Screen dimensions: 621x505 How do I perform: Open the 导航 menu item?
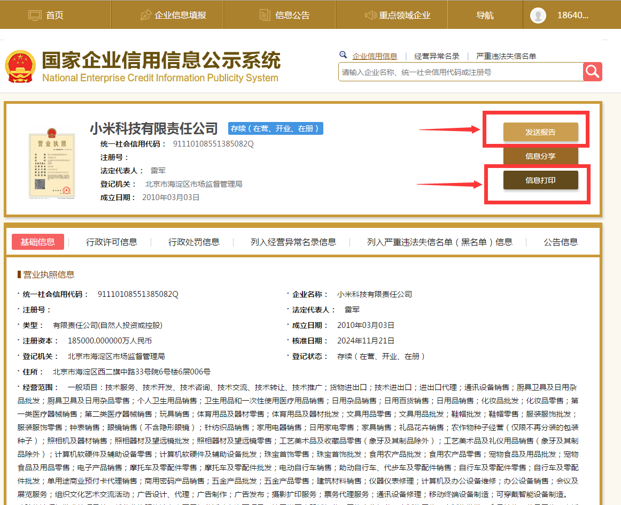(x=485, y=15)
